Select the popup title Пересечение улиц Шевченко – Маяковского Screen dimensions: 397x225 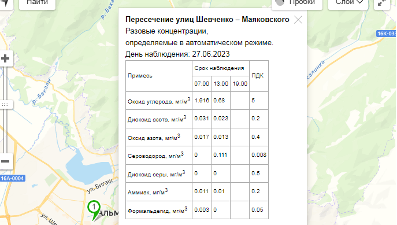(207, 20)
